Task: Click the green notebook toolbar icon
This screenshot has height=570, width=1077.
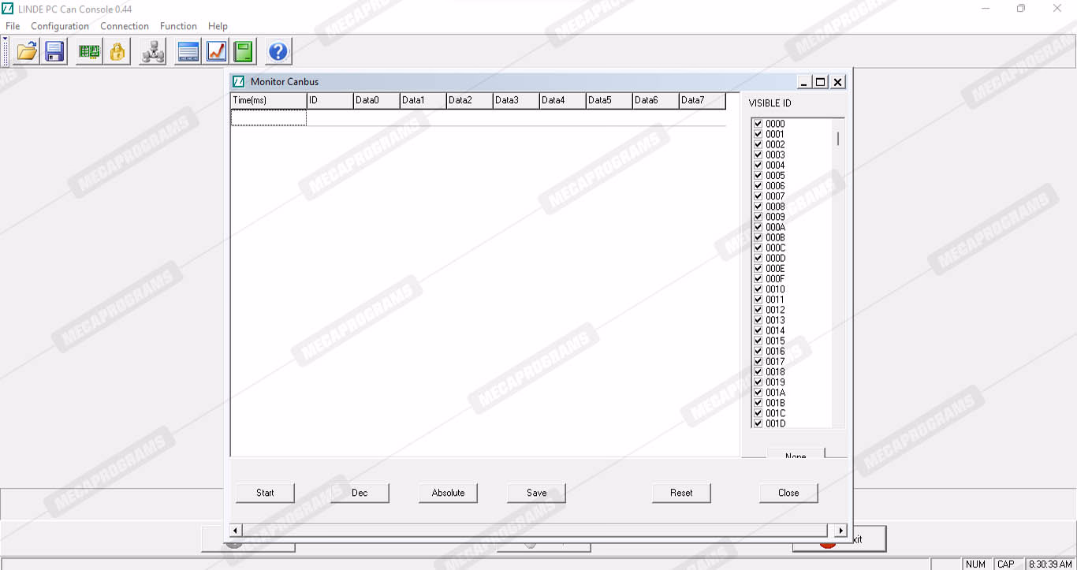Action: [244, 52]
